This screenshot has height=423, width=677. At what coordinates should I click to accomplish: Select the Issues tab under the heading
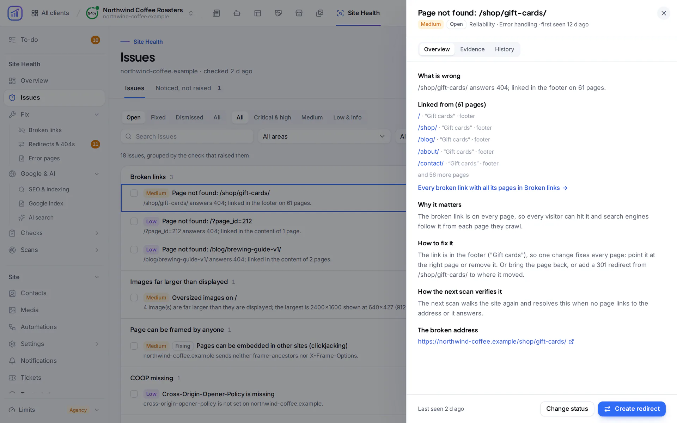pos(134,88)
